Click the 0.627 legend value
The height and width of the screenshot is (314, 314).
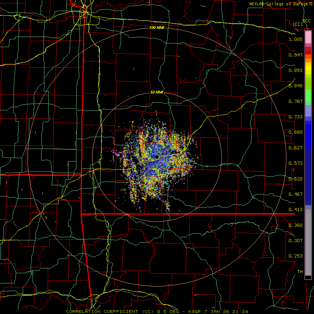coord(296,148)
